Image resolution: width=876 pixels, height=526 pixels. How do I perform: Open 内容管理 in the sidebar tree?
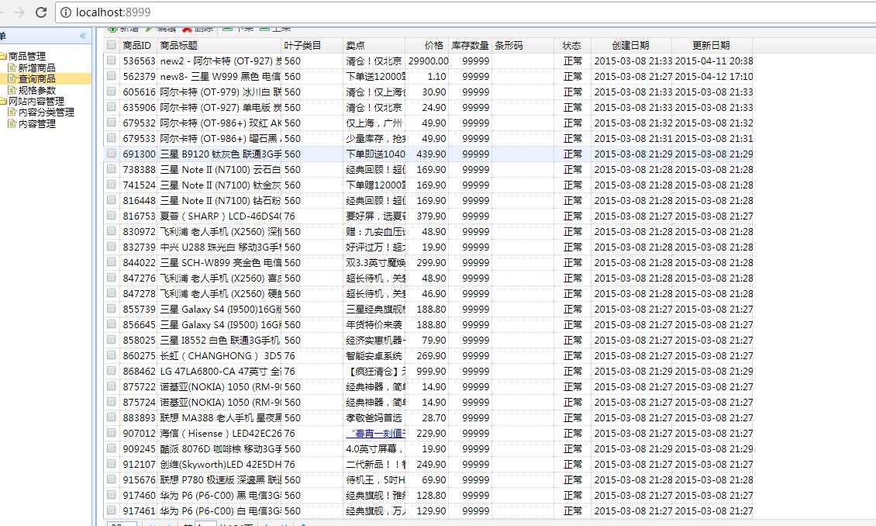tap(37, 123)
